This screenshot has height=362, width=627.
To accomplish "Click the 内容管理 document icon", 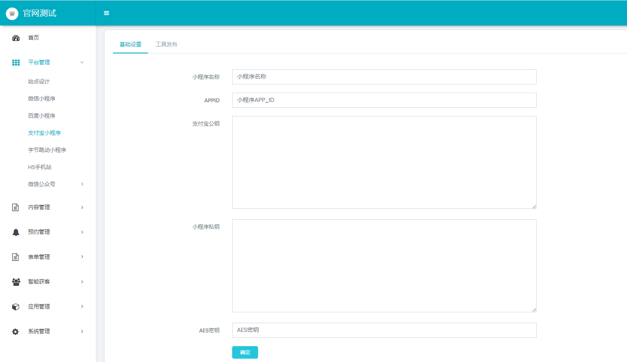I will [x=15, y=208].
